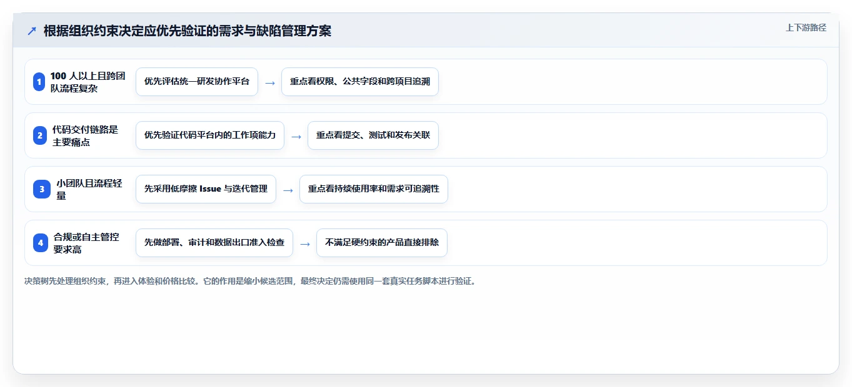Click the footnote starting with 决策树先处理组织约束
The height and width of the screenshot is (387, 852).
click(x=251, y=282)
